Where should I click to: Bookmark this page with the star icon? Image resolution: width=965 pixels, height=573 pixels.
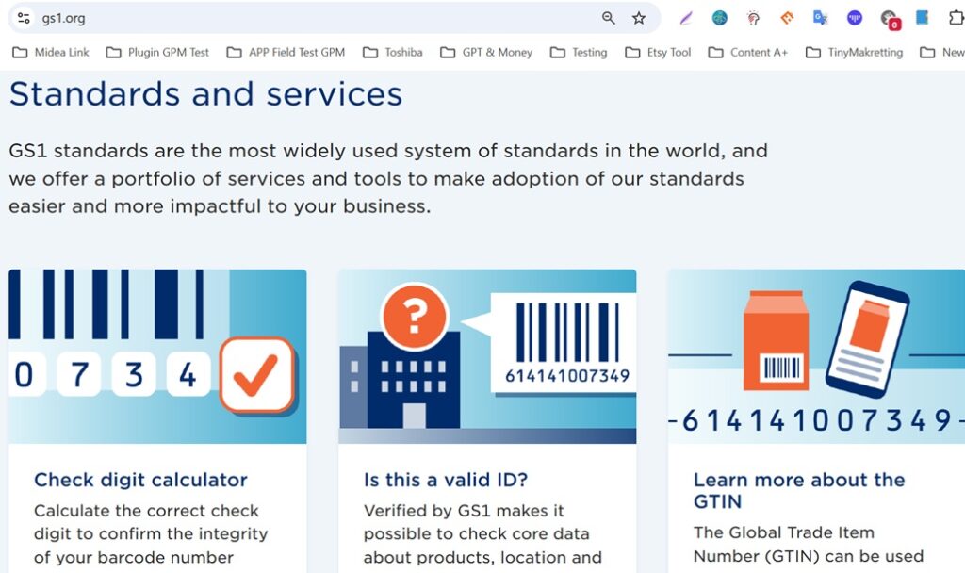[x=639, y=18]
